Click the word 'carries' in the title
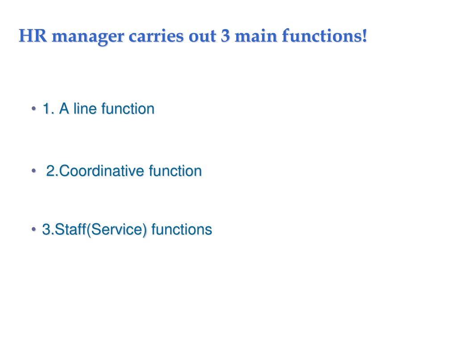This screenshot has width=457, height=343. [x=156, y=37]
